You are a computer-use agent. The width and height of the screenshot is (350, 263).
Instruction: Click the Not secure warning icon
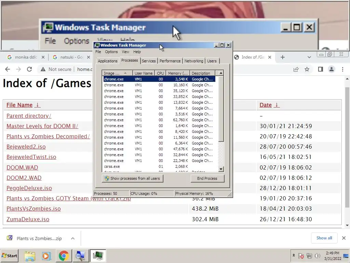point(43,69)
